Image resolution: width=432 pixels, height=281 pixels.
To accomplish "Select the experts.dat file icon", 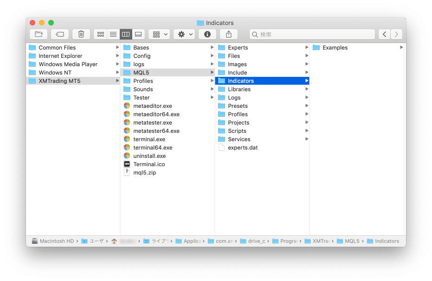I will [221, 147].
